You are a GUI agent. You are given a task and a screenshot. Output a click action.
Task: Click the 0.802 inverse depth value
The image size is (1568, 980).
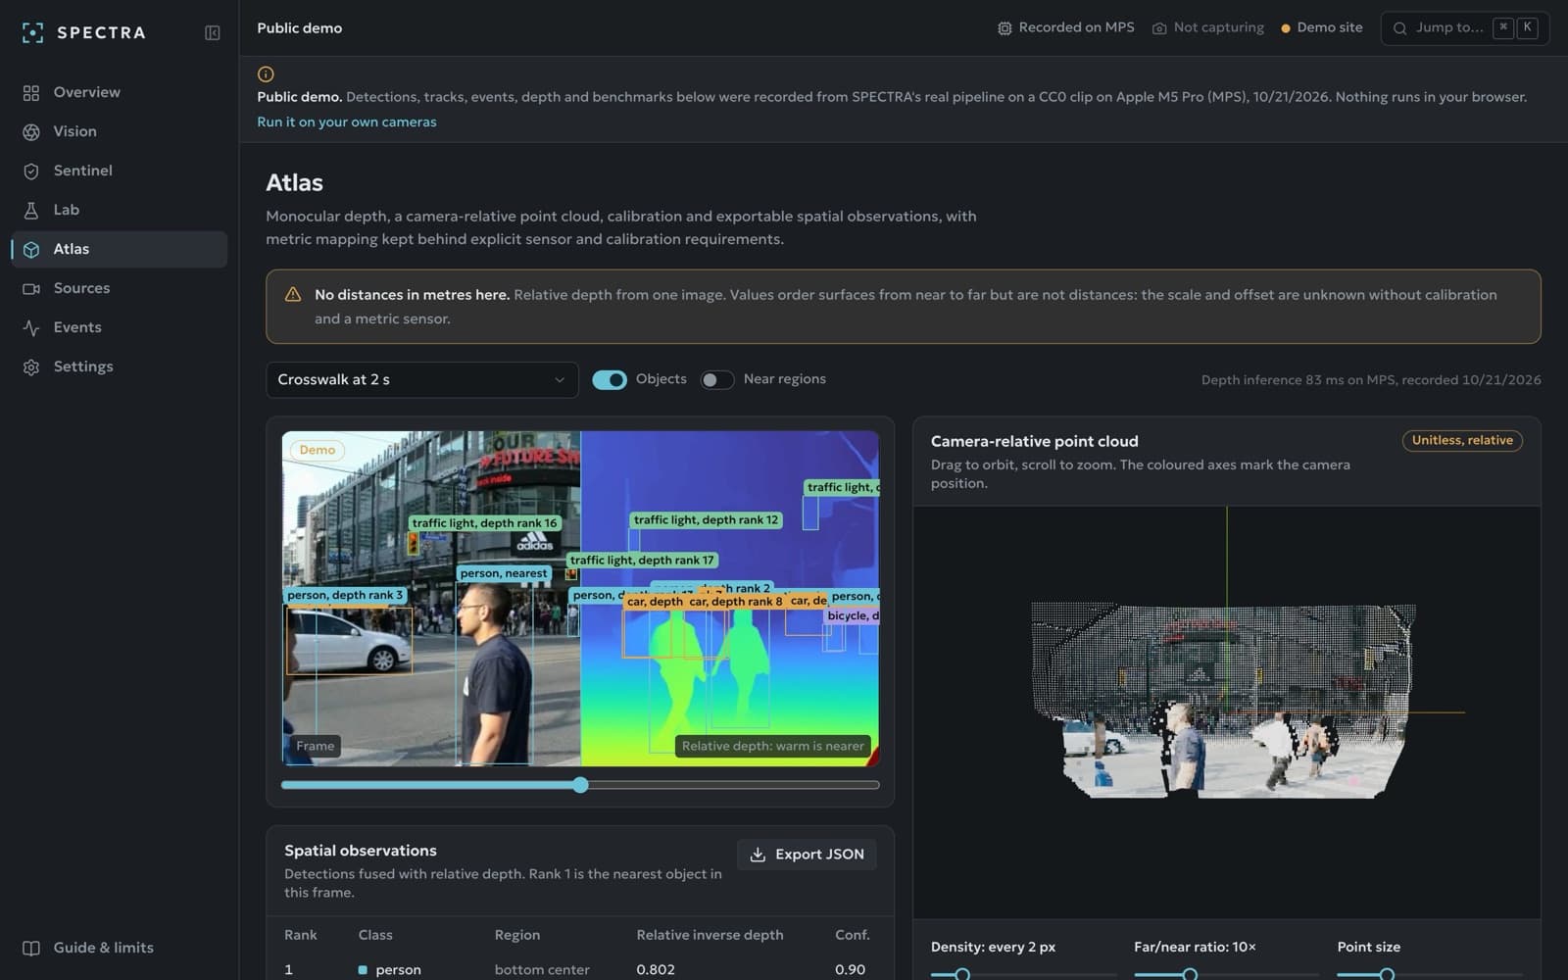[x=656, y=969]
